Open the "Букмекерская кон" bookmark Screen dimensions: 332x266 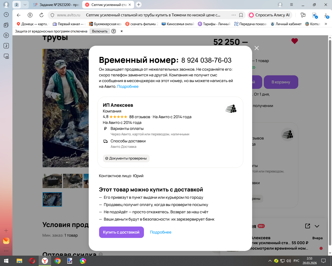pos(105,24)
